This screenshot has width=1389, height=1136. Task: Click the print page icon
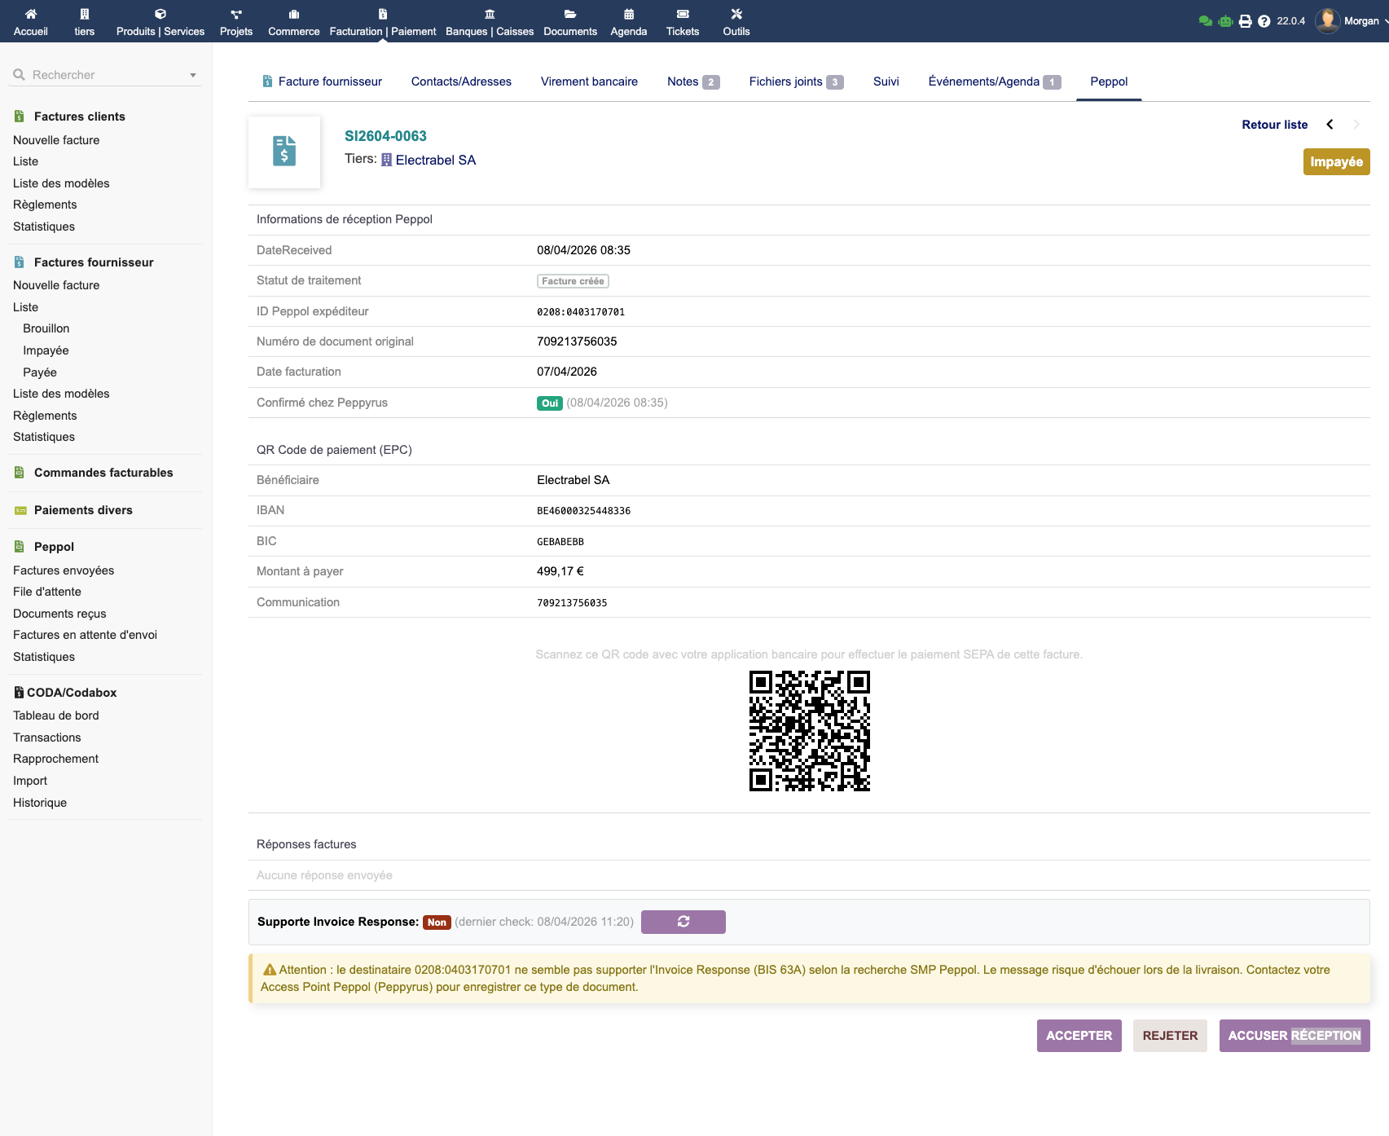1245,21
